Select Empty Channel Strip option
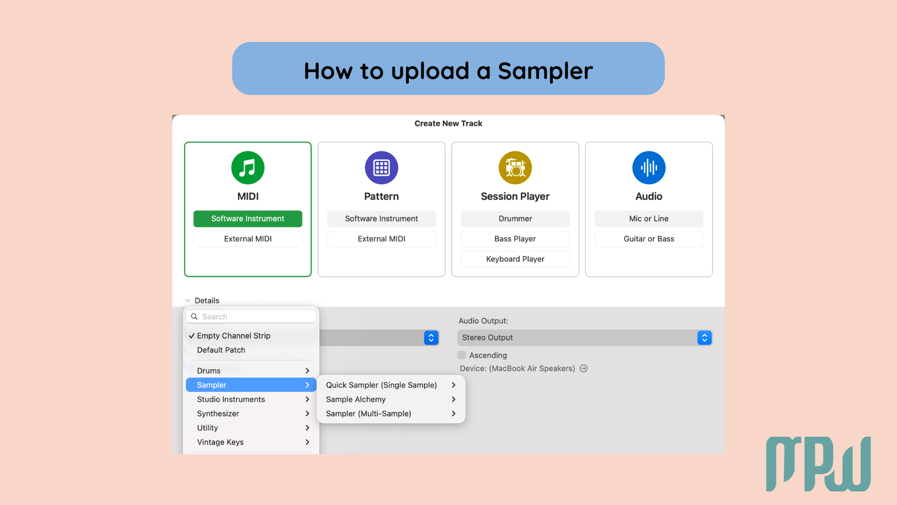 click(234, 336)
